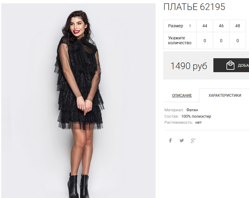Click the shopping bag icon on add button
The height and width of the screenshot is (198, 249).
pyautogui.click(x=230, y=65)
